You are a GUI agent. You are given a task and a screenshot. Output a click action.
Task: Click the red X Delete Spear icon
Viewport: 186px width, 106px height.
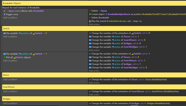point(90,11)
